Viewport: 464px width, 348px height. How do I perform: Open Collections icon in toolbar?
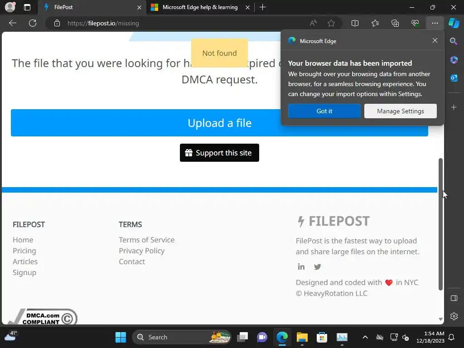395,23
